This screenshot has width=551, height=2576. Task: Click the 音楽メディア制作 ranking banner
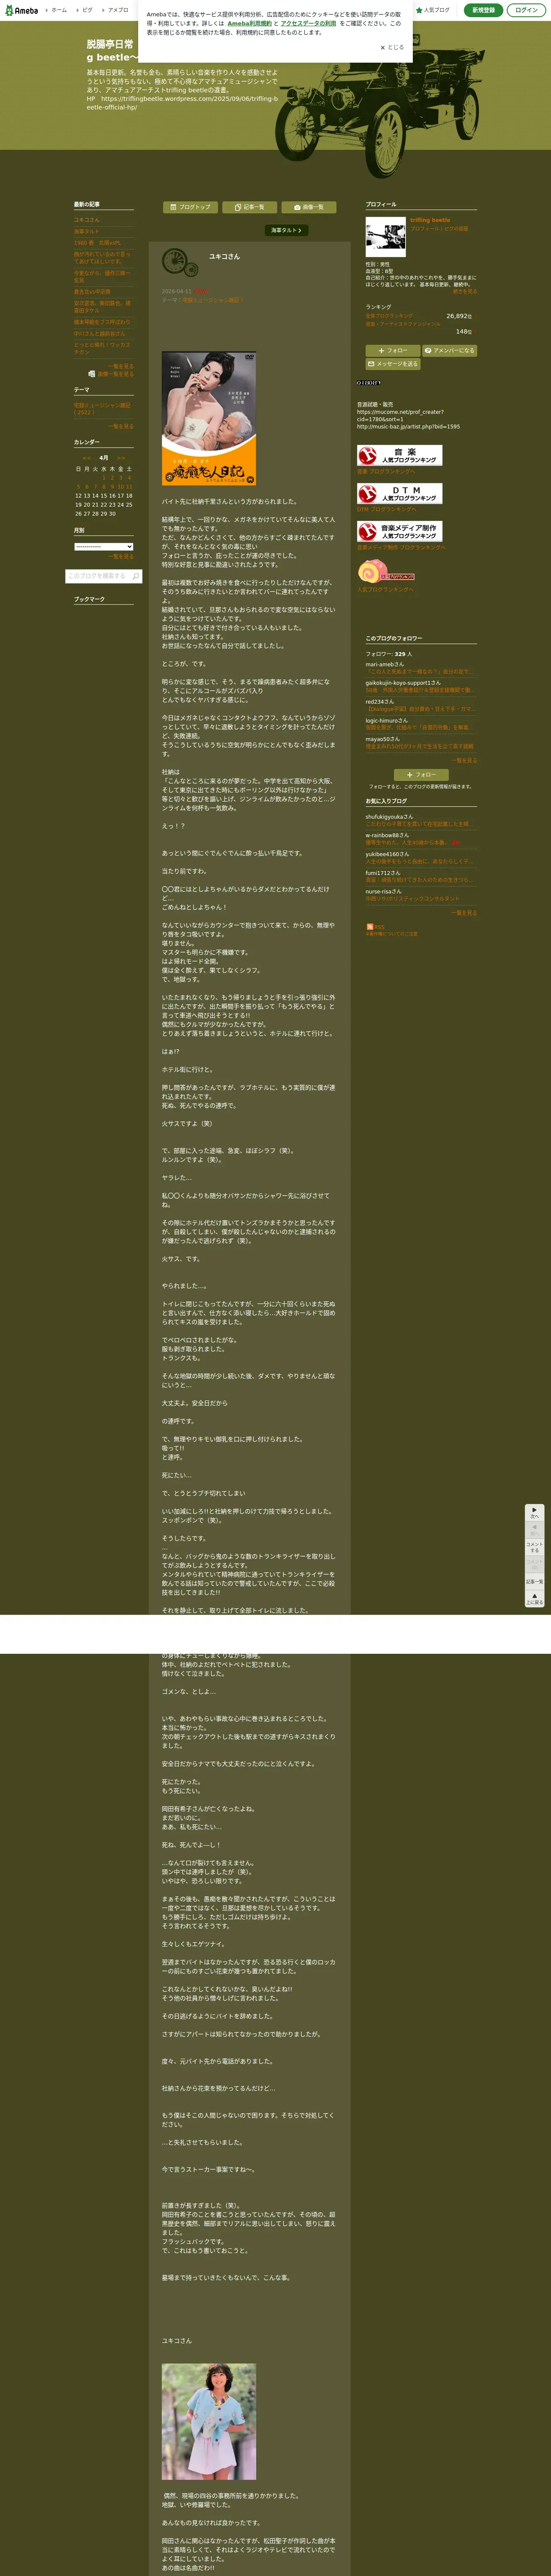pos(399,531)
